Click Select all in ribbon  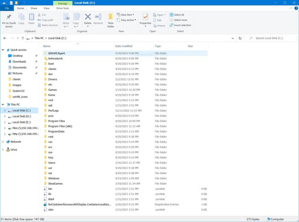[x=177, y=15]
